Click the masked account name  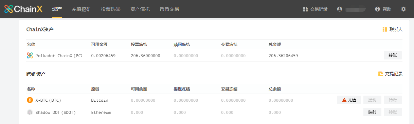tap(355, 9)
